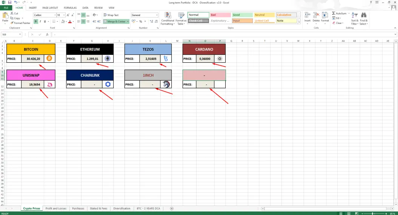Apply the Note cell style
398x215 pixels.
tap(286, 21)
